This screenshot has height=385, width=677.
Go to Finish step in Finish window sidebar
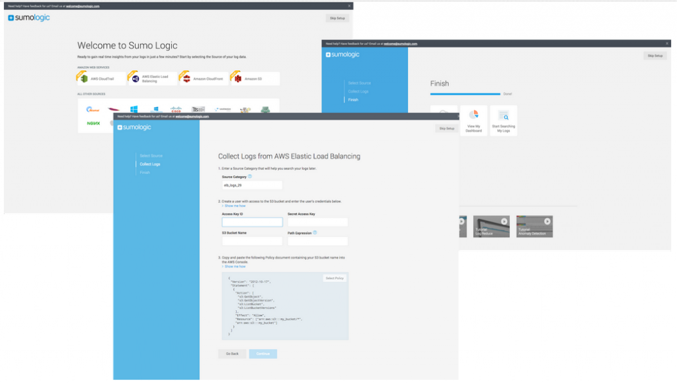353,100
